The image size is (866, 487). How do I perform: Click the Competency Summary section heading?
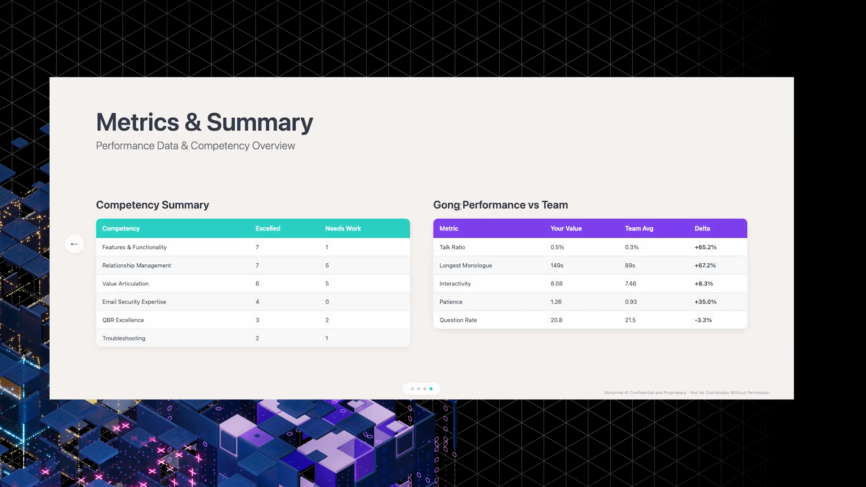point(152,205)
